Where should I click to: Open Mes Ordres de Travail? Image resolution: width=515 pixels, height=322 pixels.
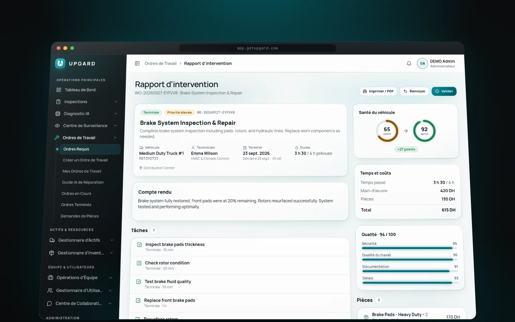82,171
